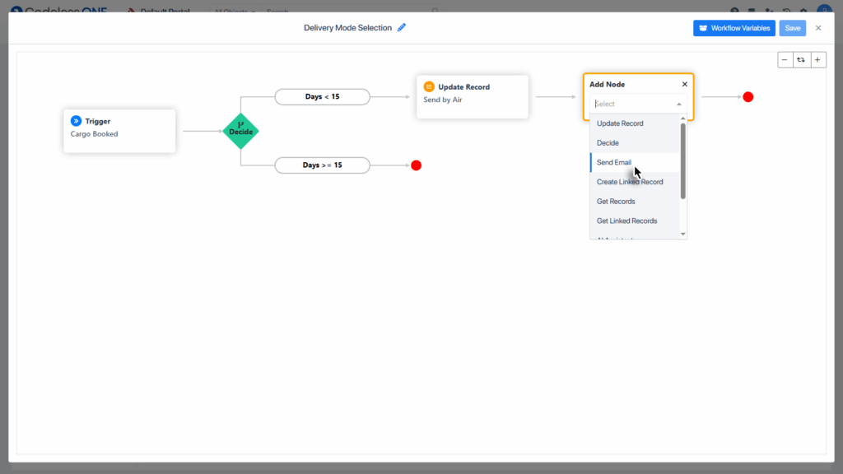Select Get Linked Records option
Viewport: 843px width, 474px height.
click(626, 221)
